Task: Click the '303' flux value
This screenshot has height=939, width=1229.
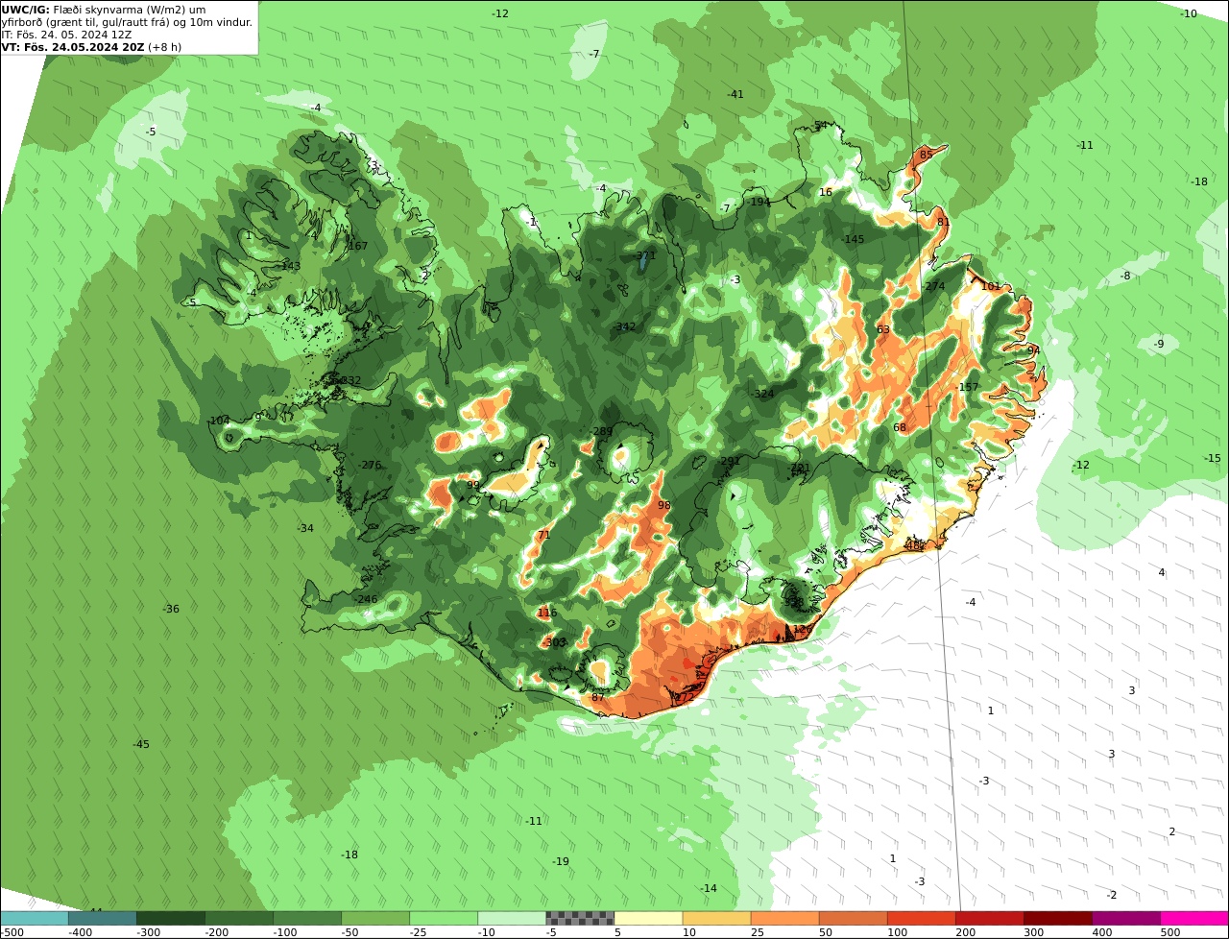Action: tap(555, 642)
